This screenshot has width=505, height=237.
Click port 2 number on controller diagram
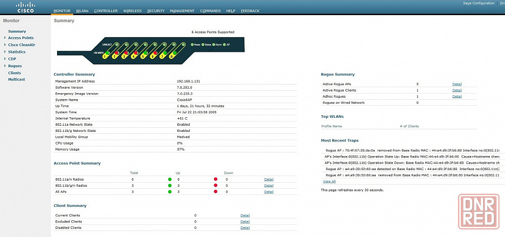(114, 57)
